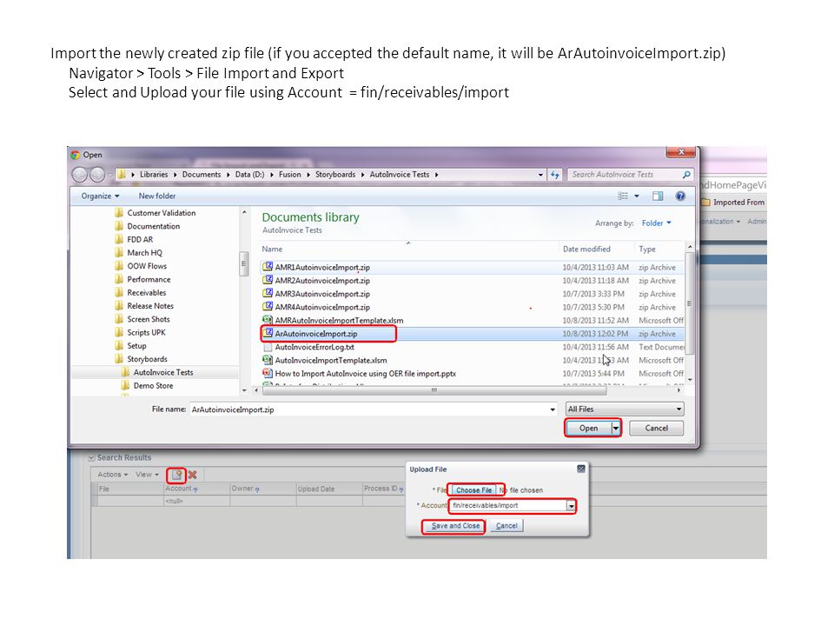Expand the File name history dropdown arrow

(x=553, y=410)
